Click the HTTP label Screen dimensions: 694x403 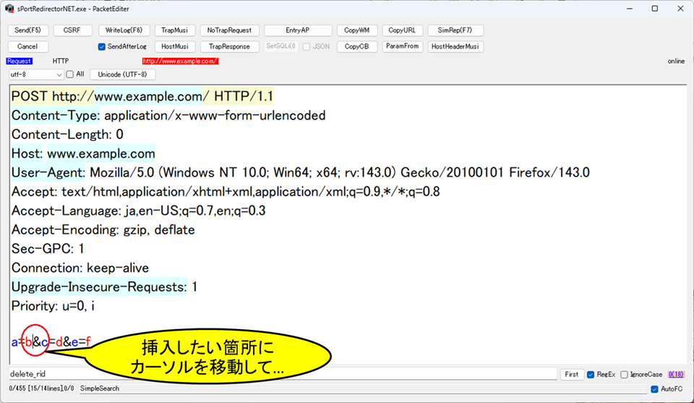[x=61, y=61]
